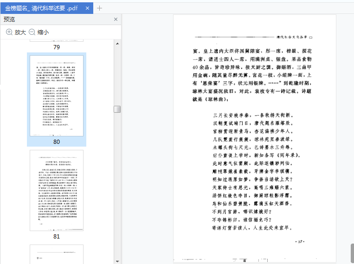The image size is (354, 264).
Task: Click the document's right-edge scrollbar thumb
Action: [x=352, y=254]
